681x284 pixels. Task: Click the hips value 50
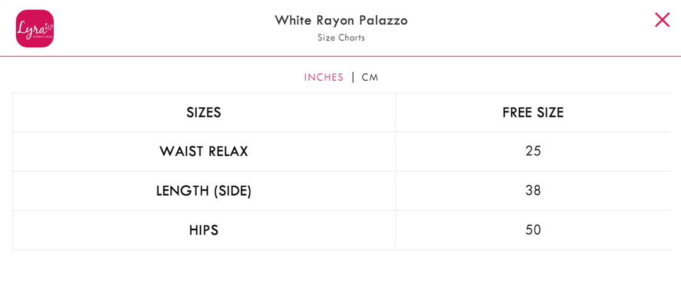pyautogui.click(x=533, y=230)
